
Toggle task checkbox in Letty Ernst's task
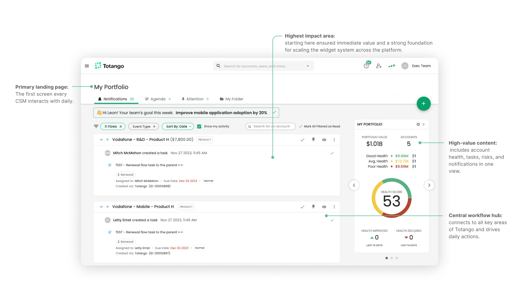(x=110, y=232)
